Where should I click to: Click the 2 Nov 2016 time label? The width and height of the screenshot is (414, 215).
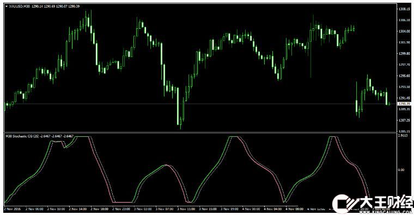[x=13, y=209]
